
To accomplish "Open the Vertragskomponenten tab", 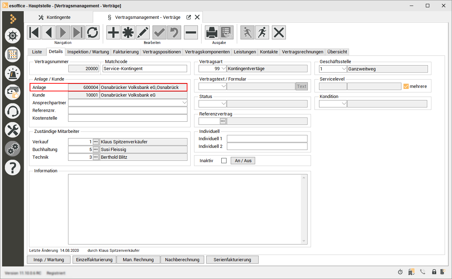I will (x=207, y=52).
